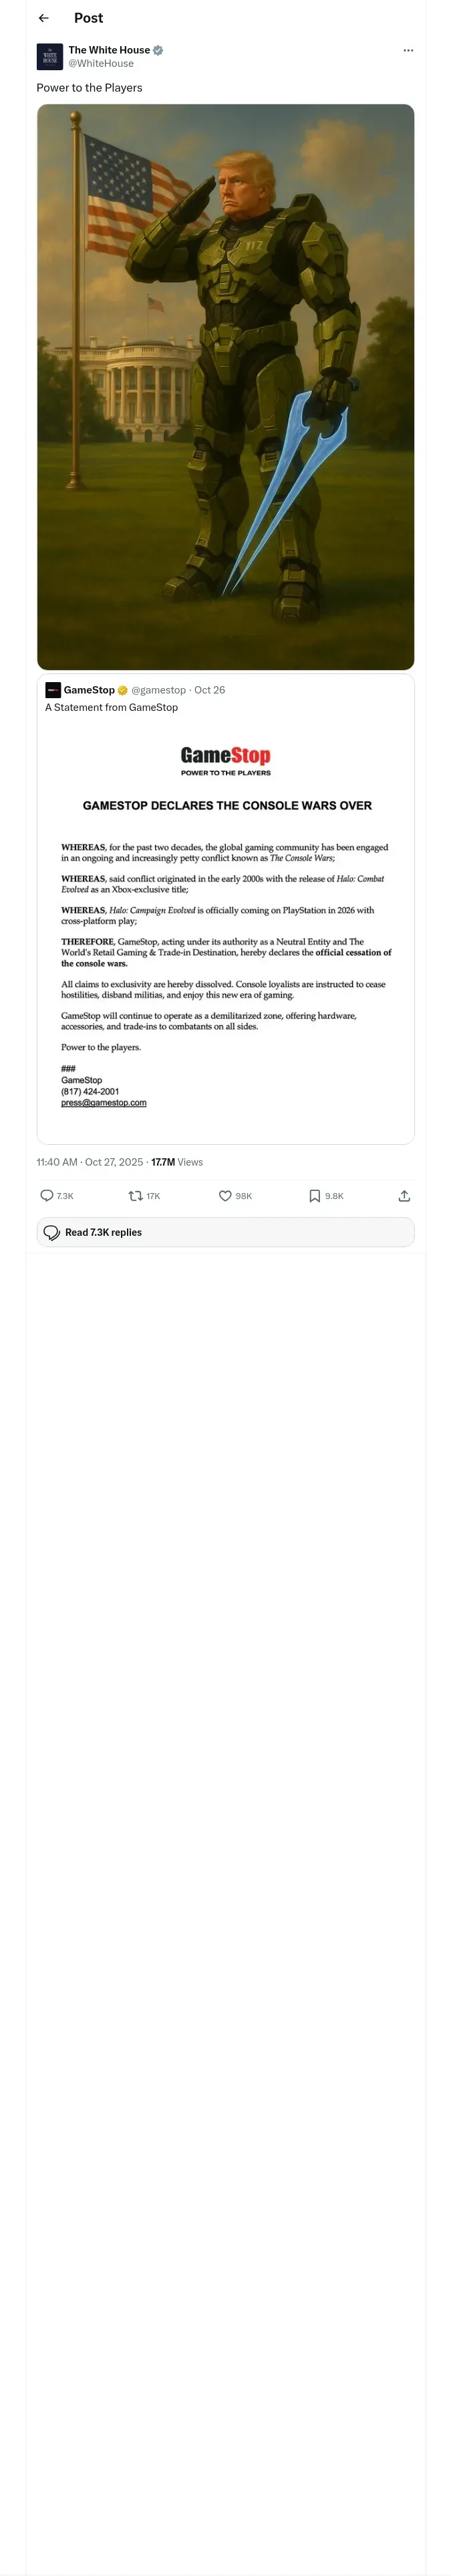
Task: Click the share upload icon
Action: point(404,1196)
